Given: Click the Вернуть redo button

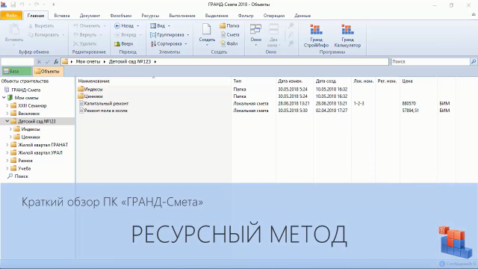Looking at the screenshot, I should [84, 35].
